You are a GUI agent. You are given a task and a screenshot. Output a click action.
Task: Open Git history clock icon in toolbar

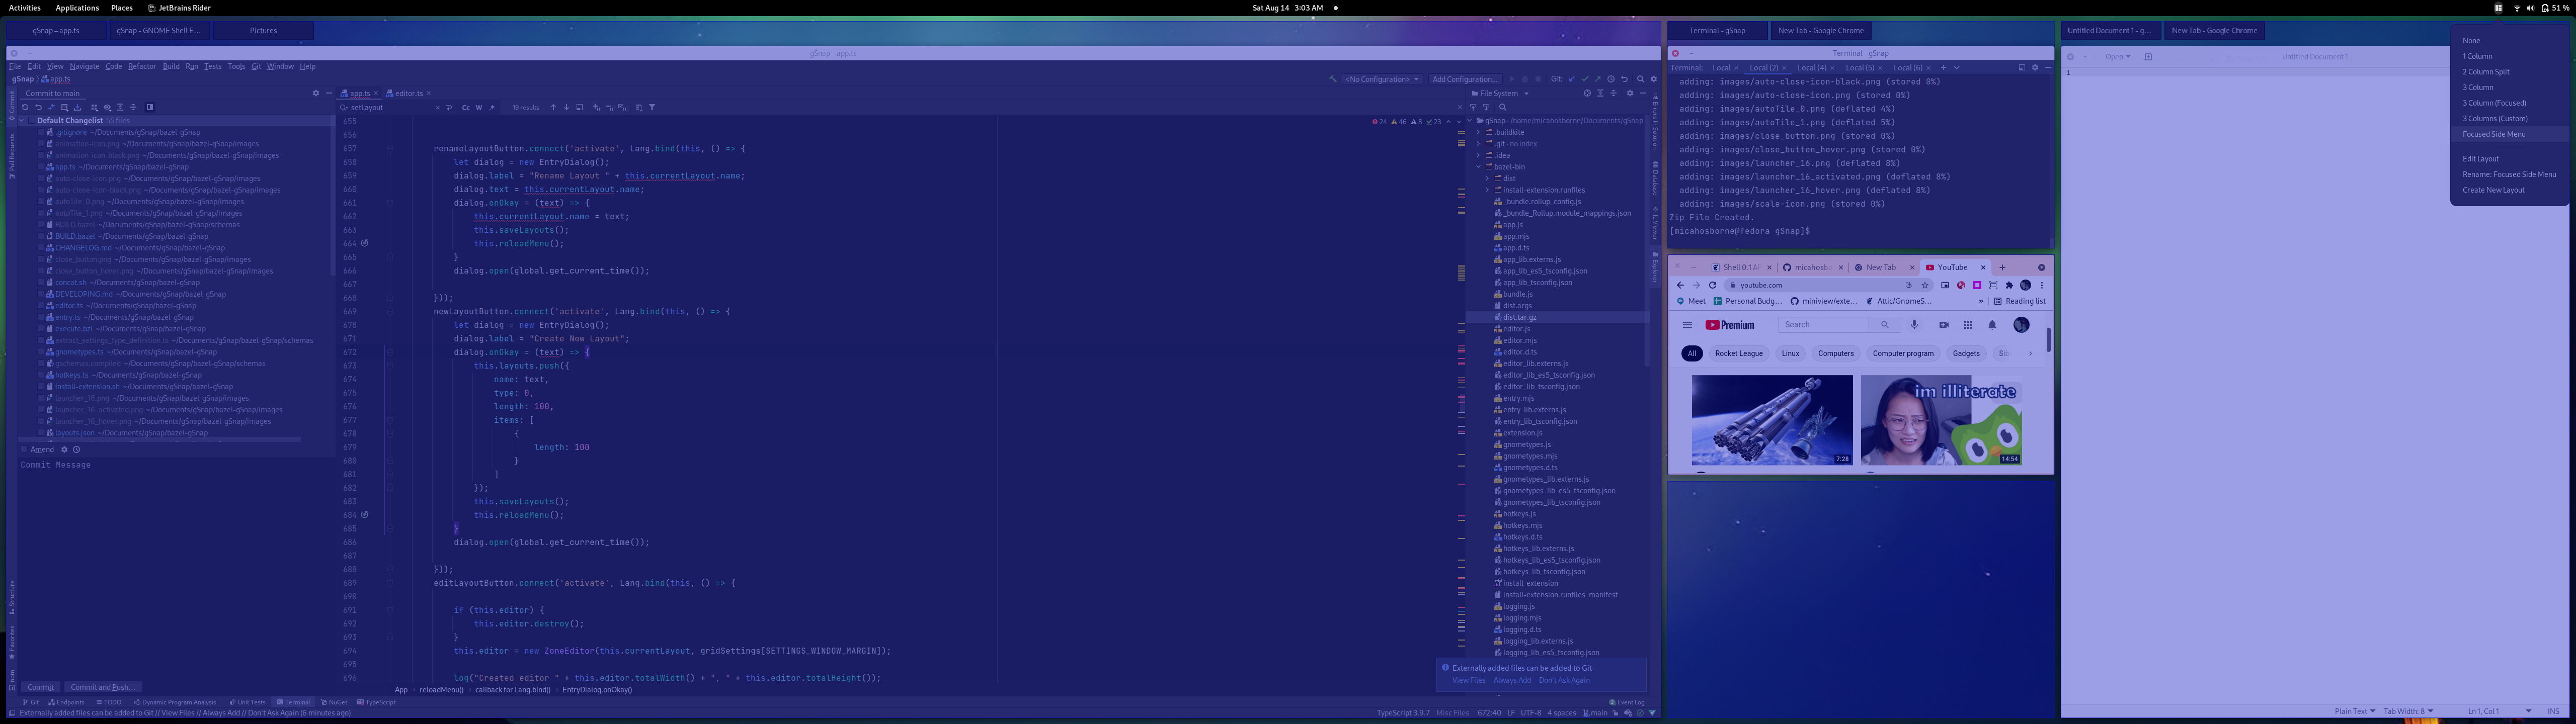1610,79
